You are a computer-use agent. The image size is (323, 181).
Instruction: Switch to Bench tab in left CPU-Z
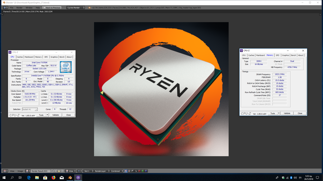(x=62, y=57)
